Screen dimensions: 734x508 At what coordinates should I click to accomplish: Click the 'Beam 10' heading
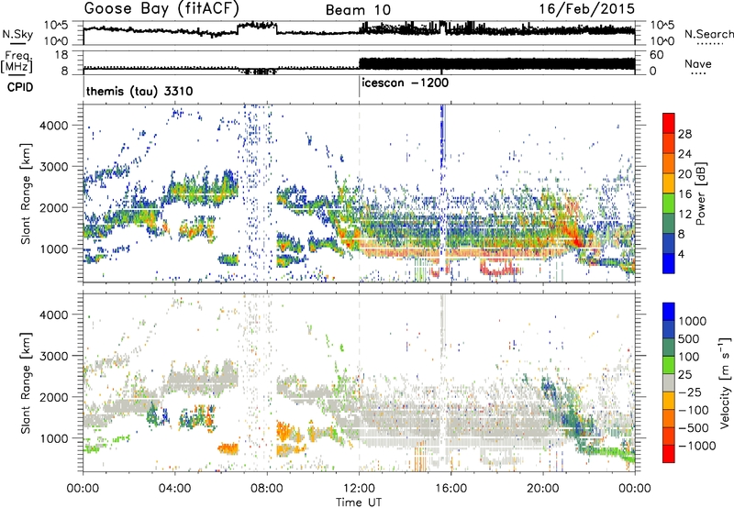click(x=358, y=10)
